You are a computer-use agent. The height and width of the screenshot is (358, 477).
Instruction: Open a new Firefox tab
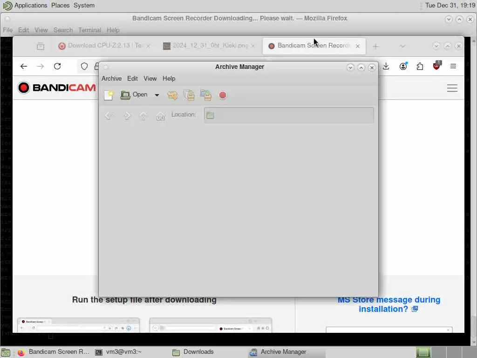pos(376,46)
